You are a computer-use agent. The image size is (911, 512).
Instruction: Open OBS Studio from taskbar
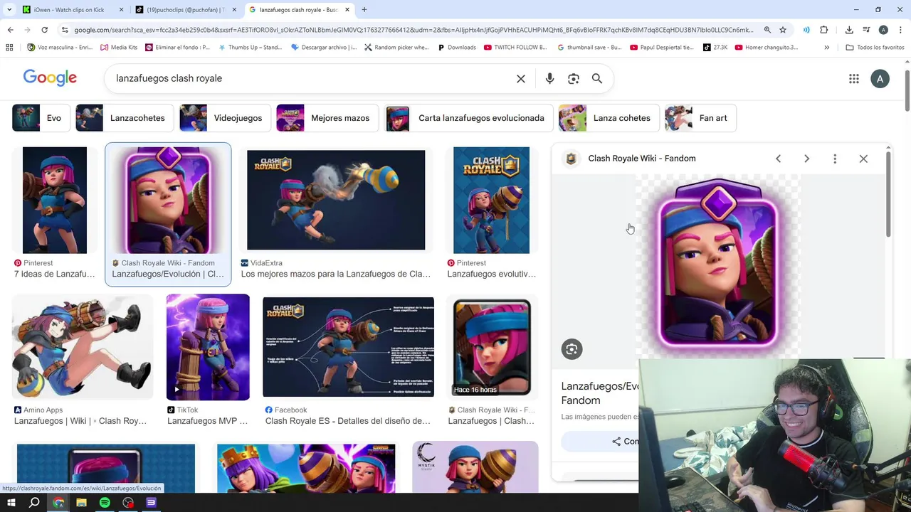pyautogui.click(x=128, y=503)
